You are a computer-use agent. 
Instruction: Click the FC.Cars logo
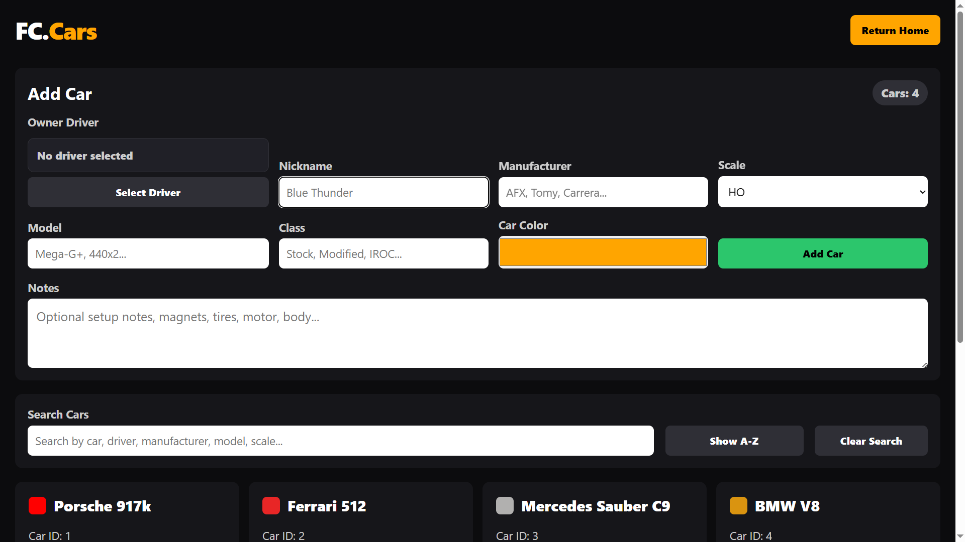pos(56,31)
